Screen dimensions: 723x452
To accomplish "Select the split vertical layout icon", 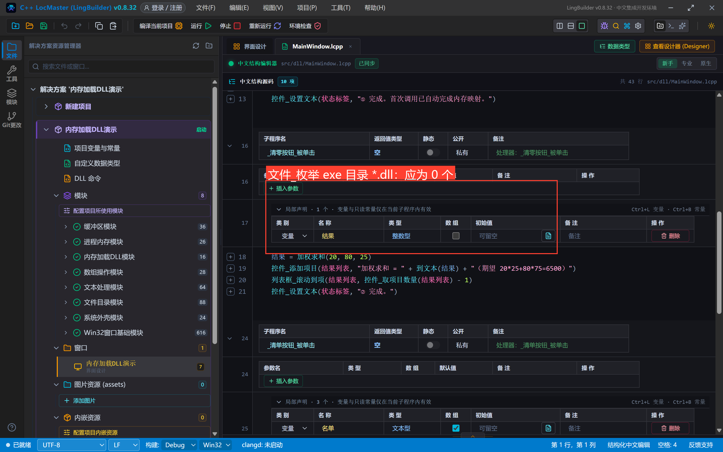I will click(559, 26).
